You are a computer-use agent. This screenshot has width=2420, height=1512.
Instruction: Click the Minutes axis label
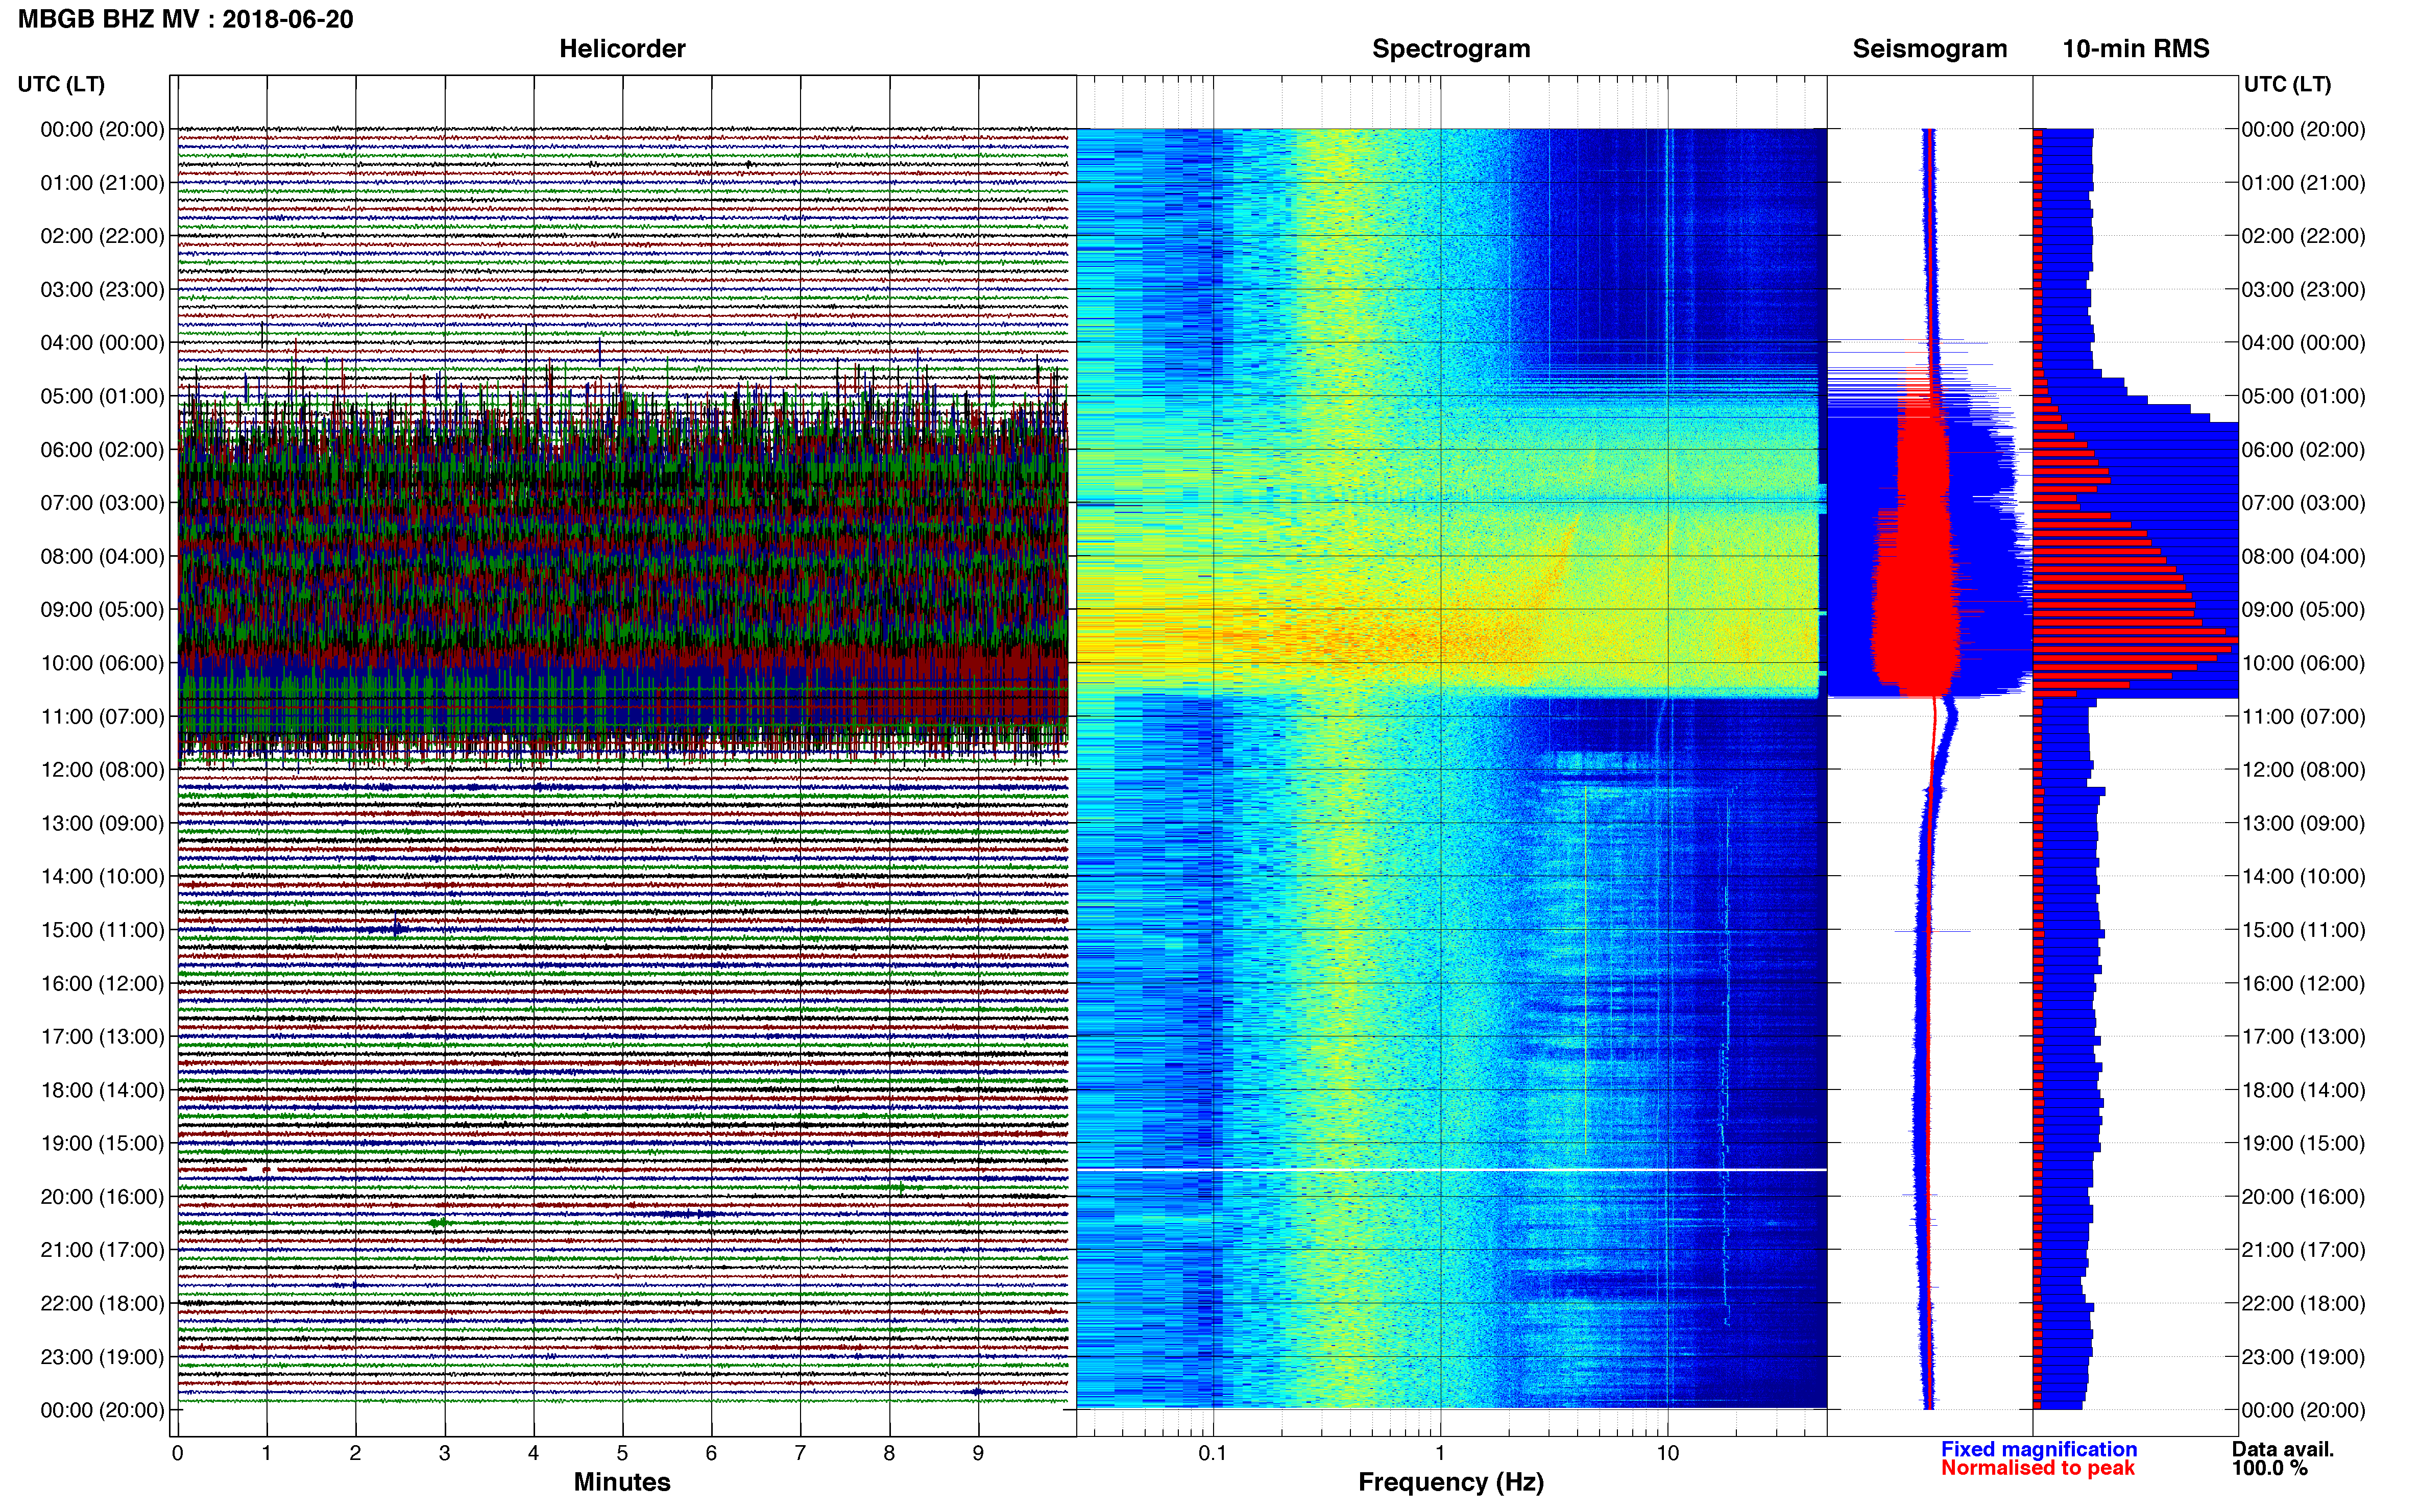[x=622, y=1482]
